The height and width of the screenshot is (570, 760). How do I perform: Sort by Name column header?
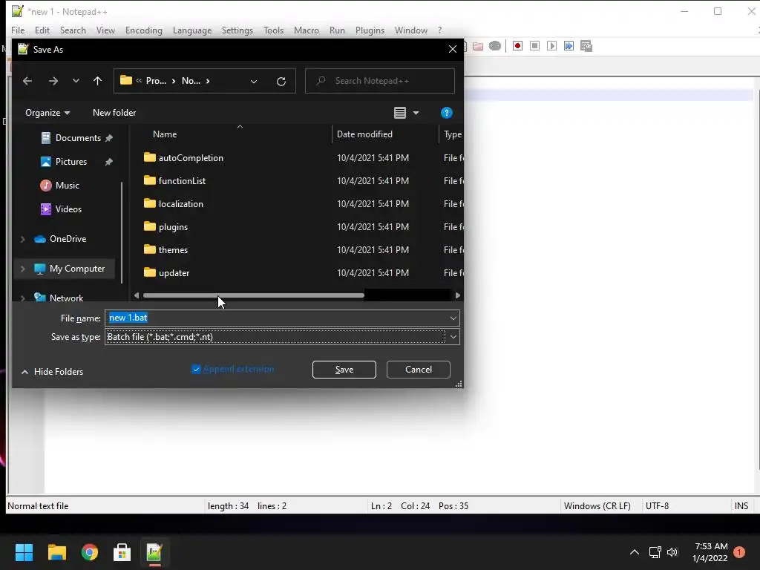165,134
